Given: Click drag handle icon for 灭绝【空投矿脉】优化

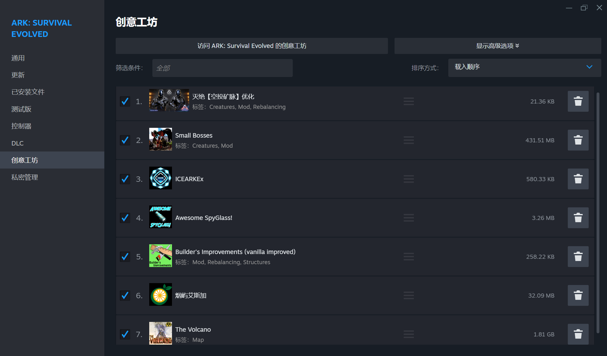Looking at the screenshot, I should (x=408, y=101).
